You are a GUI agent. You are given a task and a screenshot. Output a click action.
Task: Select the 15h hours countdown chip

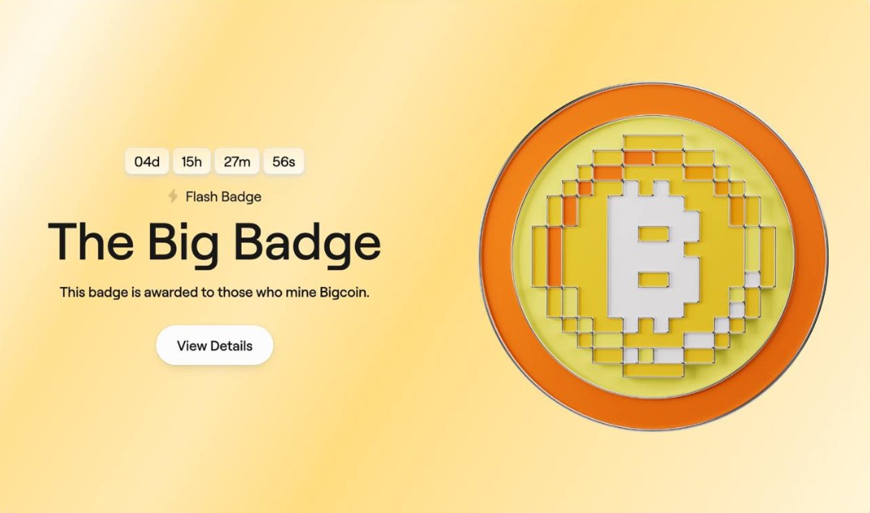pos(191,161)
